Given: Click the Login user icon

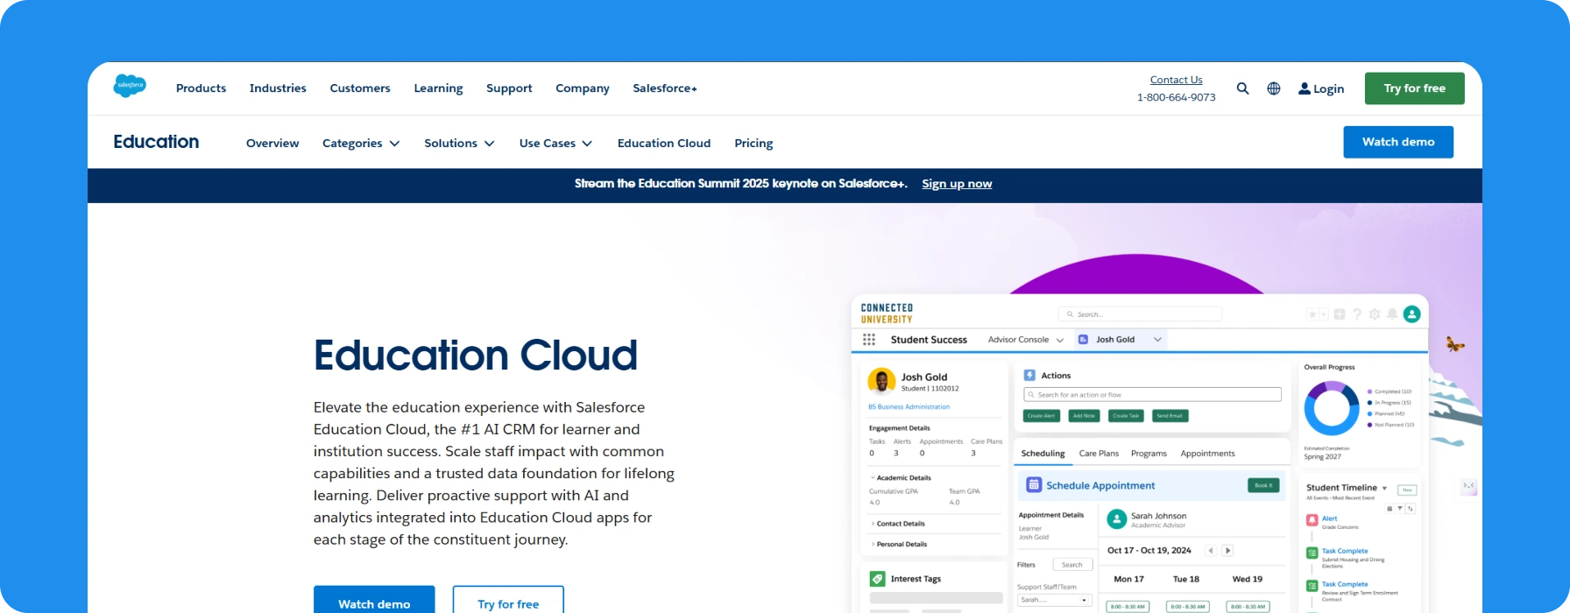Looking at the screenshot, I should [x=1305, y=88].
